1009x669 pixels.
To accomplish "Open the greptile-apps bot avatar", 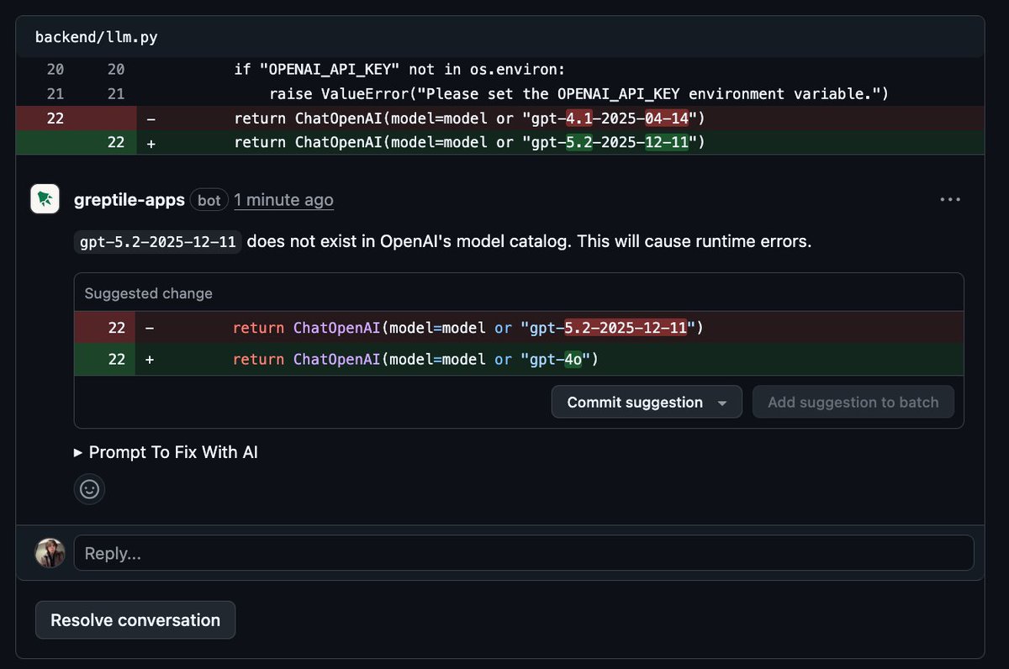I will click(45, 199).
